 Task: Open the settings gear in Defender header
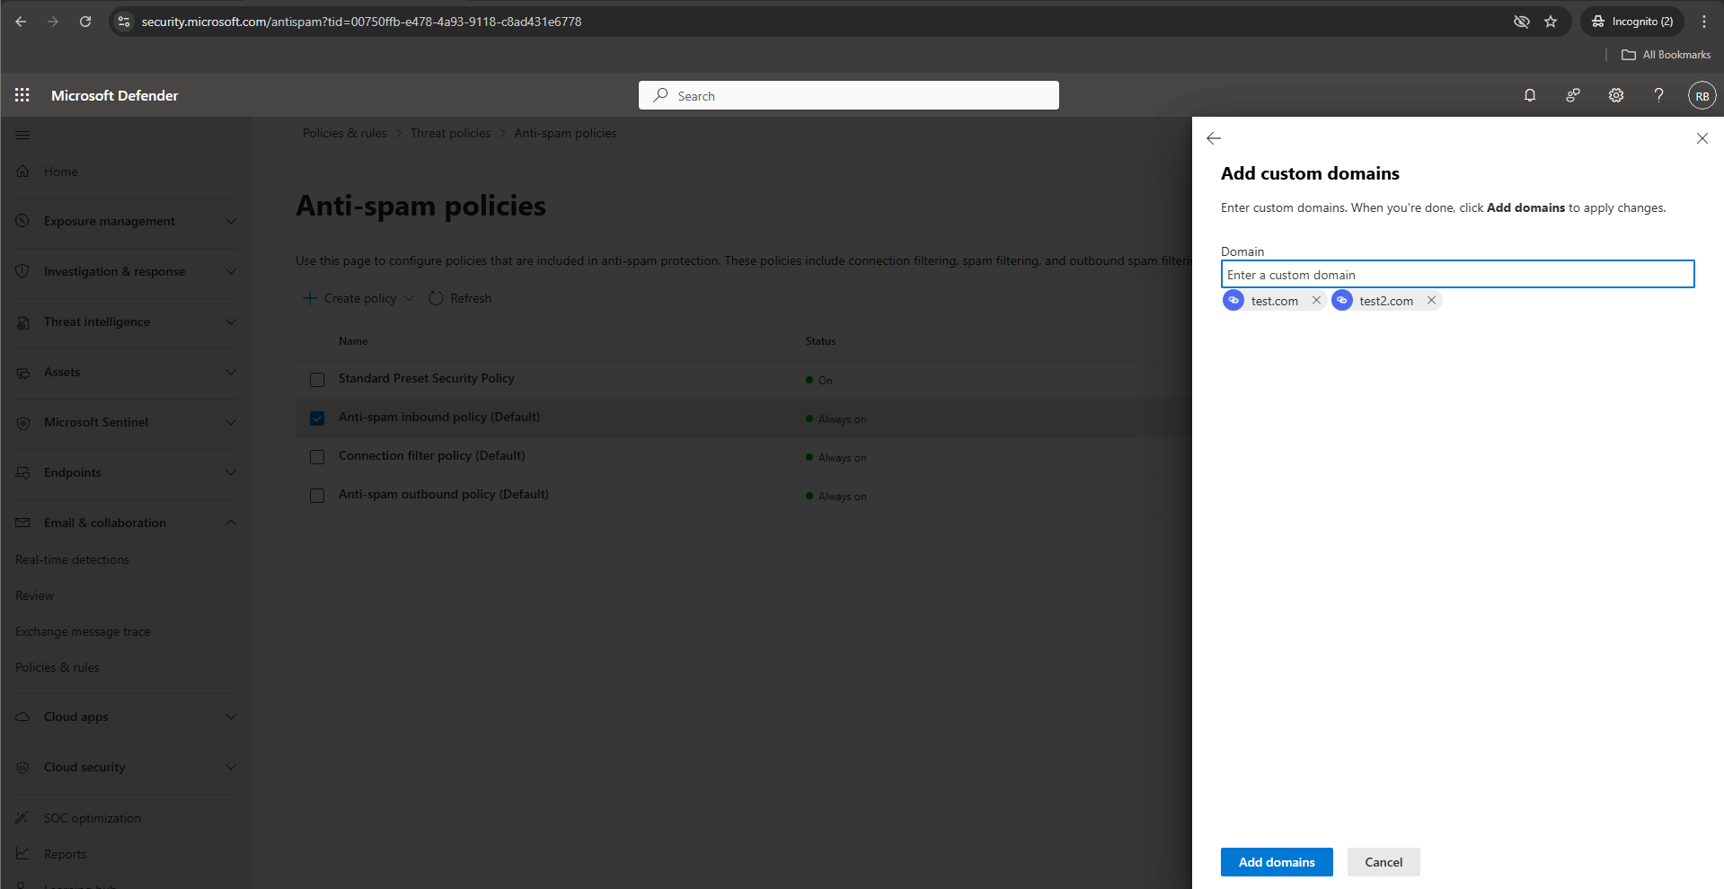(x=1615, y=95)
